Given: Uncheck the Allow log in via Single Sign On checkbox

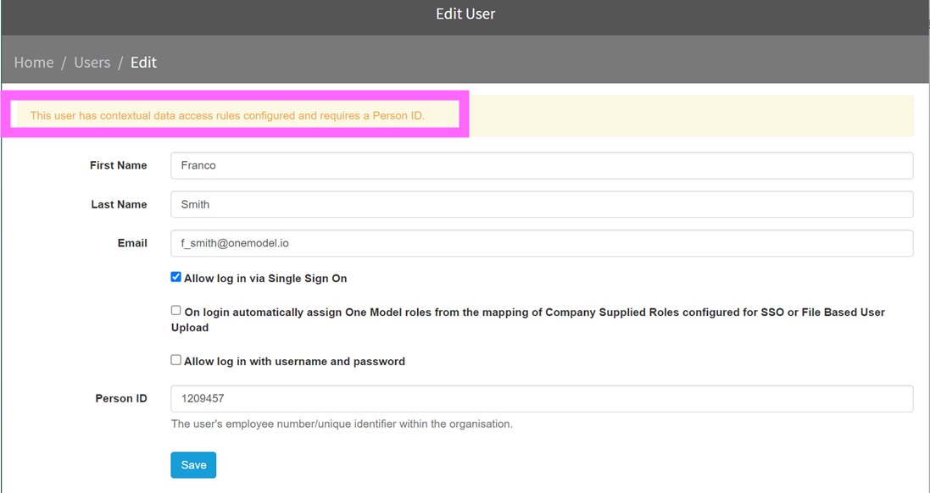Looking at the screenshot, I should [175, 277].
